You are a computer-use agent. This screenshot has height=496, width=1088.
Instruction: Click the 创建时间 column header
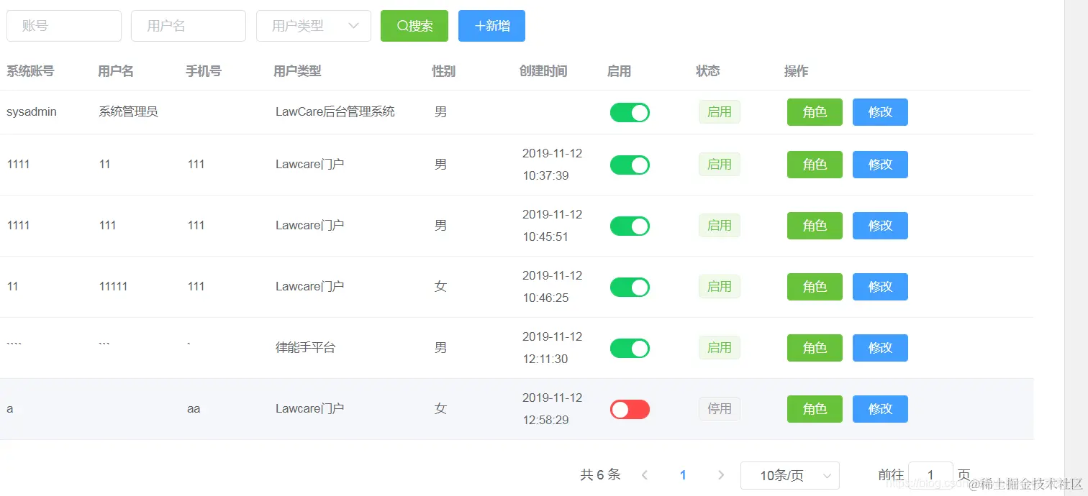pos(543,71)
